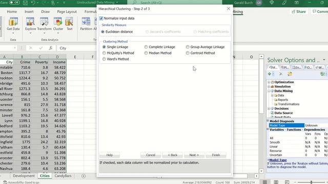Select Ward's Method radio button
The height and width of the screenshot is (184, 328).
(104, 59)
